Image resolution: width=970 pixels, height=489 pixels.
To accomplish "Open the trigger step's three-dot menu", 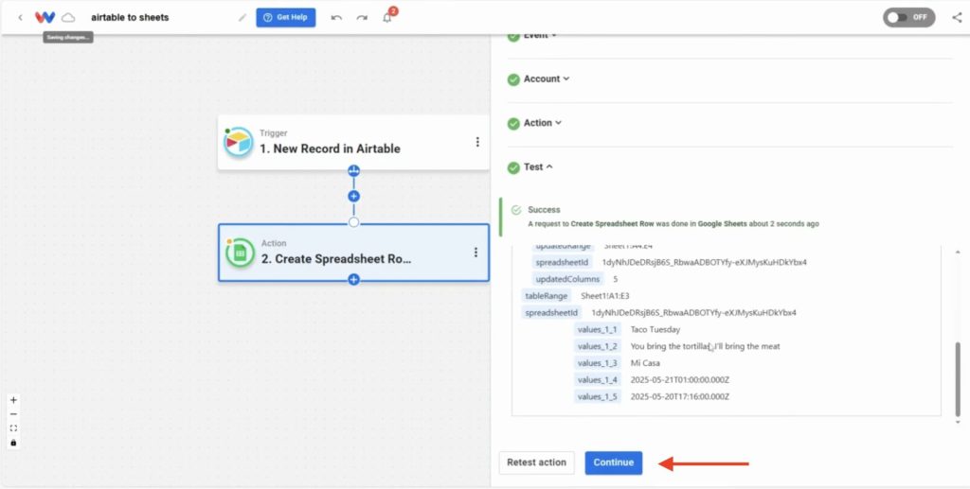I will pos(477,142).
